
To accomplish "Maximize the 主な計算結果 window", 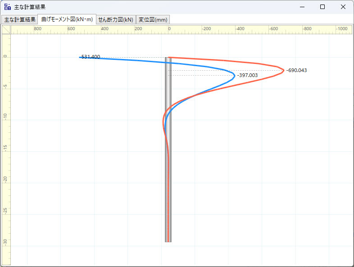I will 322,7.
